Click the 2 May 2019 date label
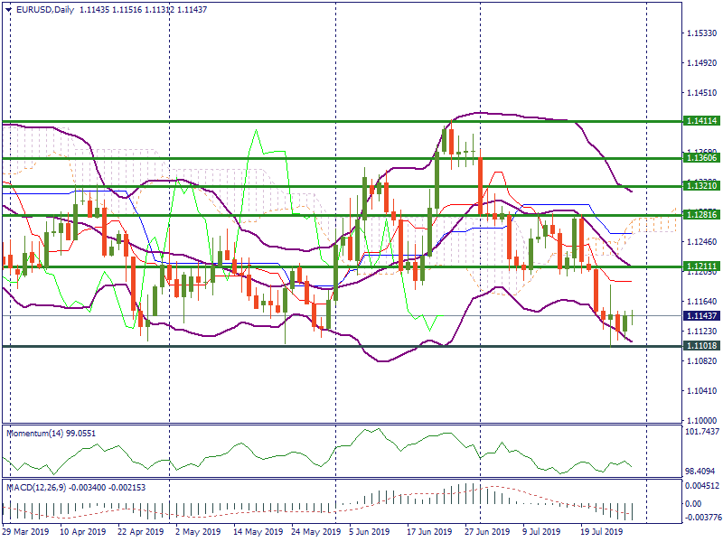723x542 pixels. 195,532
